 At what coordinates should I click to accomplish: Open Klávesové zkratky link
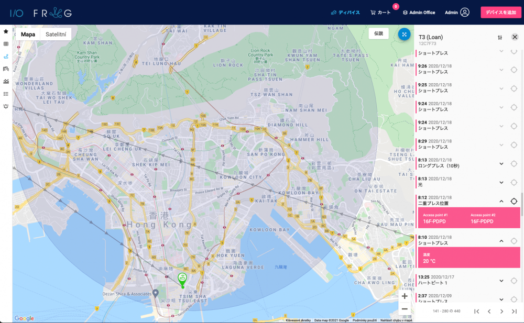pyautogui.click(x=298, y=320)
